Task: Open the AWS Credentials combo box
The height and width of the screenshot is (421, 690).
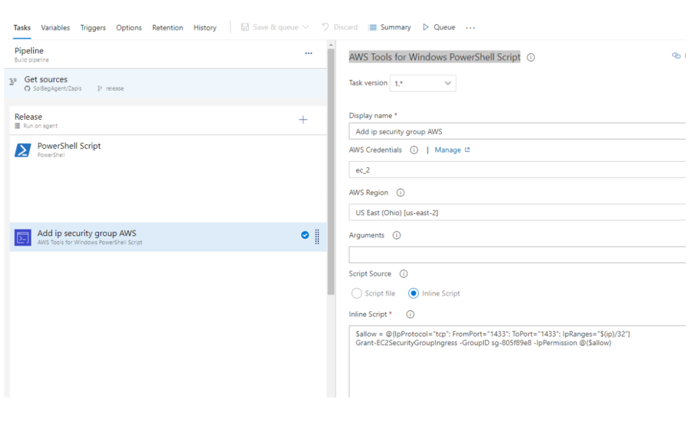Action: tap(517, 170)
